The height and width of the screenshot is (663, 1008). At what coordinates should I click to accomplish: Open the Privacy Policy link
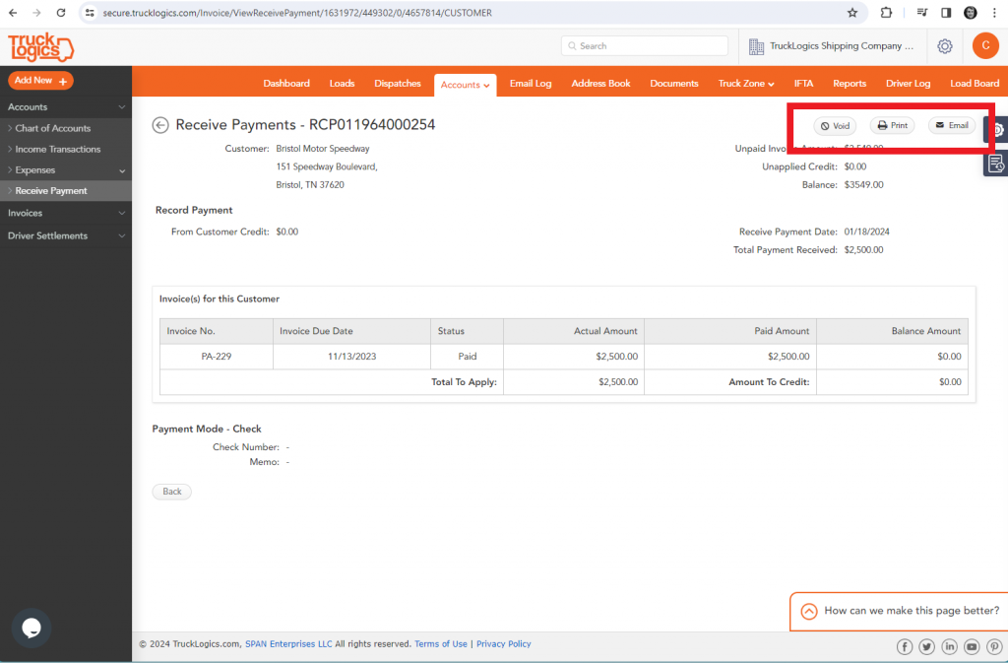[503, 643]
